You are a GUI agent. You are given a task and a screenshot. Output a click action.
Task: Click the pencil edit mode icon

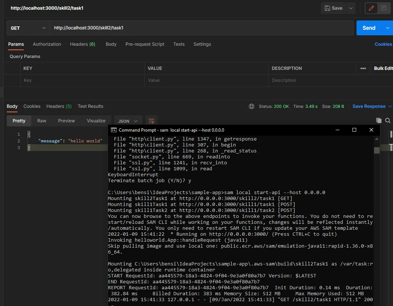pos(371,8)
